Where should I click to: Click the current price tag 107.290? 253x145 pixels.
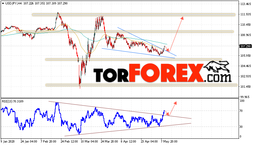coord(245,46)
